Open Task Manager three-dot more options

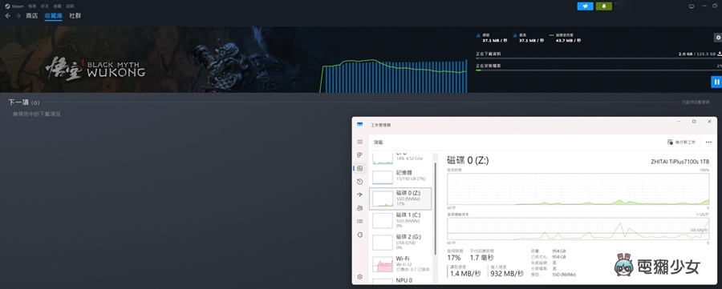708,142
